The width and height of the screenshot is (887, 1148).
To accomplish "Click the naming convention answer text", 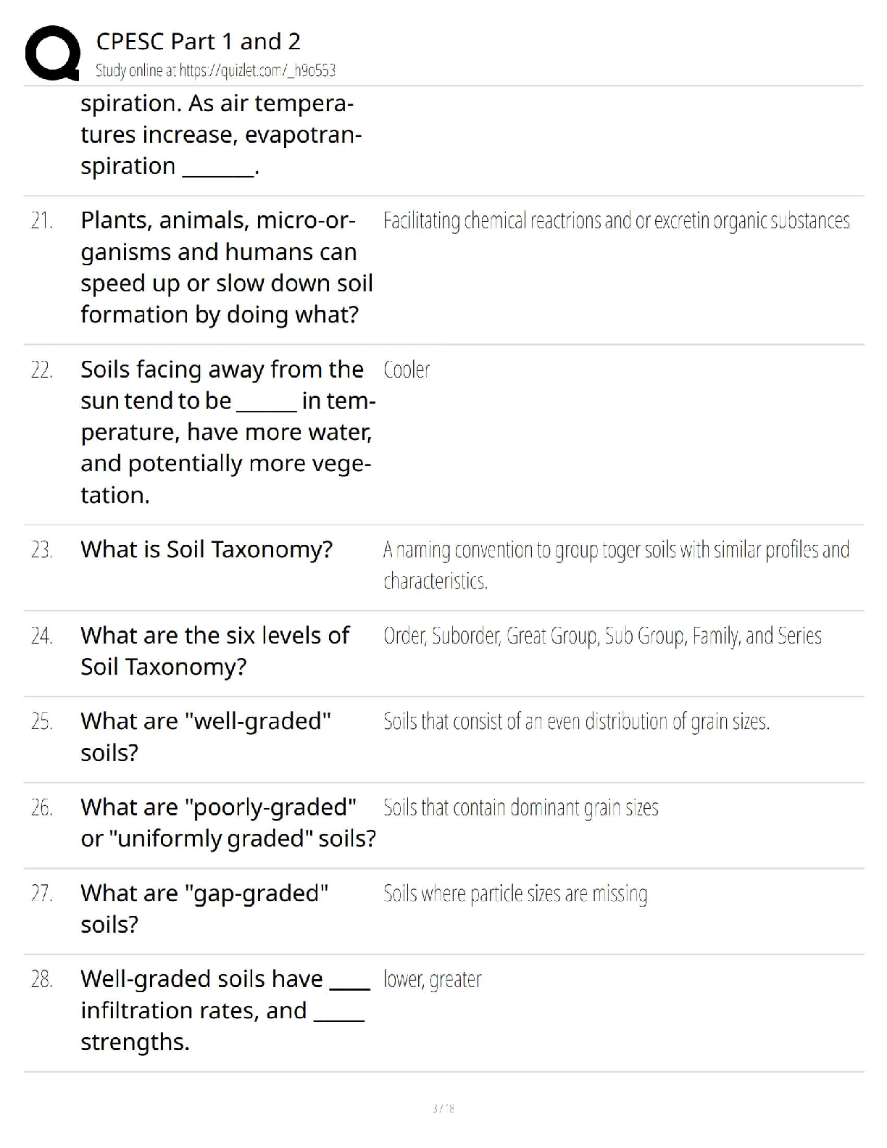I will pos(616,565).
